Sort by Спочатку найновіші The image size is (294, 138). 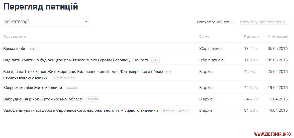point(216,22)
